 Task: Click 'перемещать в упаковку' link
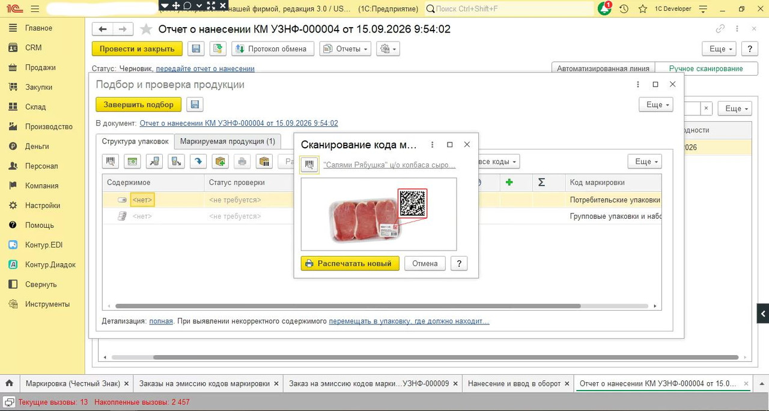[409, 321]
